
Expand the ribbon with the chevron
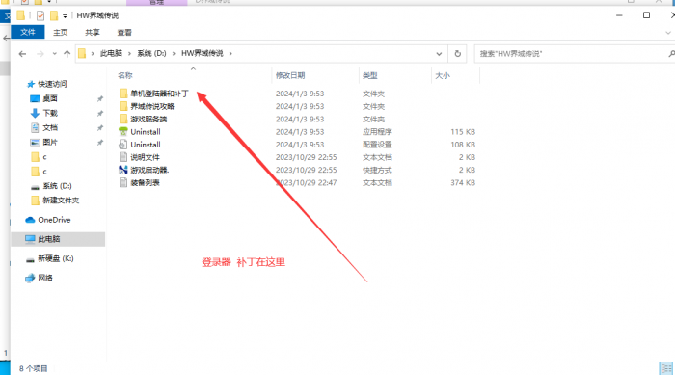668,33
